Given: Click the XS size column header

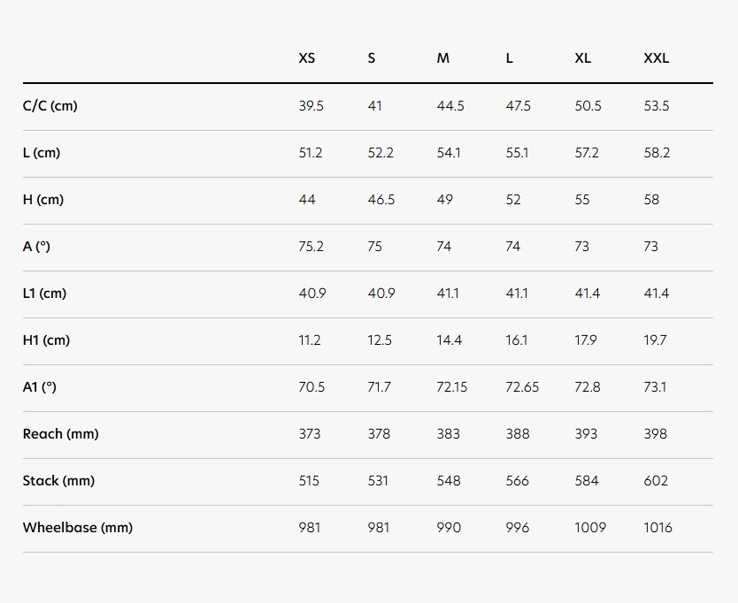Looking at the screenshot, I should point(306,58).
